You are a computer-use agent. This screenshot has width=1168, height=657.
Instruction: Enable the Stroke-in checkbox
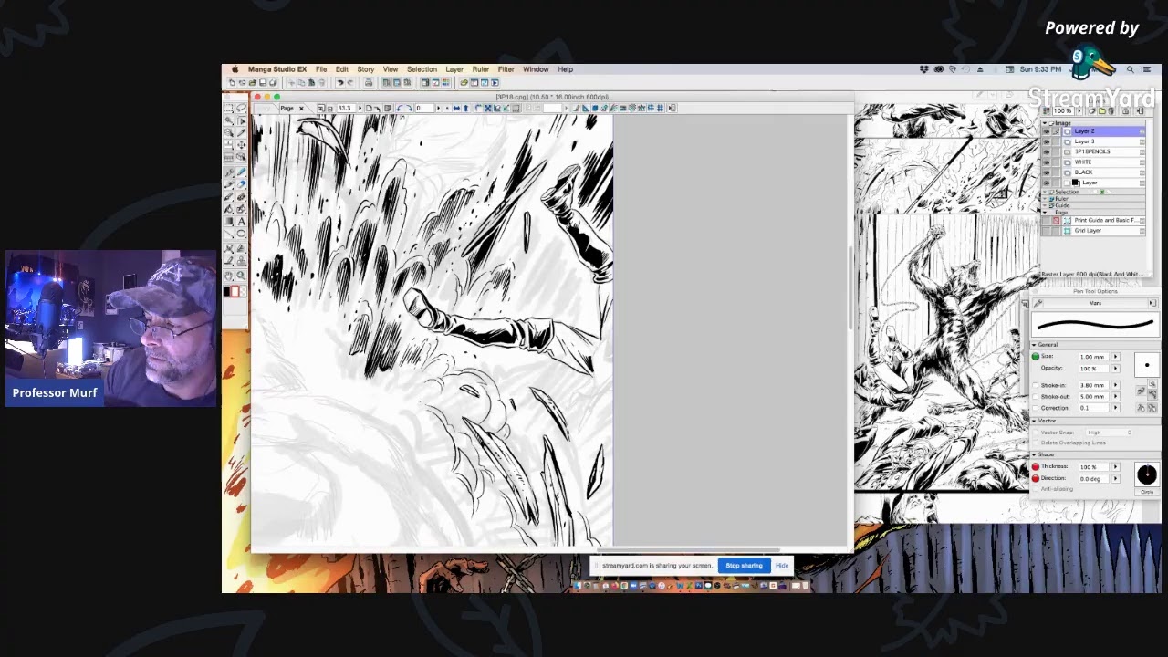(1036, 385)
